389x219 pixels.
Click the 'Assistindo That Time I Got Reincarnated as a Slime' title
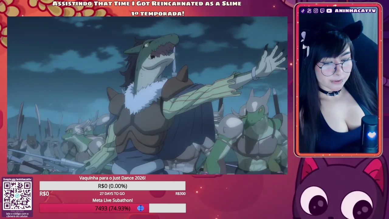click(x=147, y=4)
